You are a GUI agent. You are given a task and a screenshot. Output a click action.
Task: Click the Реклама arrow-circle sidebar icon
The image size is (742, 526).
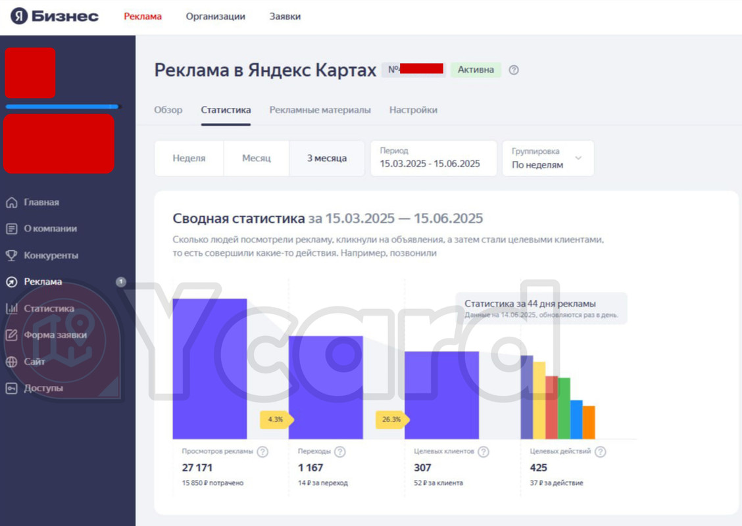click(11, 282)
